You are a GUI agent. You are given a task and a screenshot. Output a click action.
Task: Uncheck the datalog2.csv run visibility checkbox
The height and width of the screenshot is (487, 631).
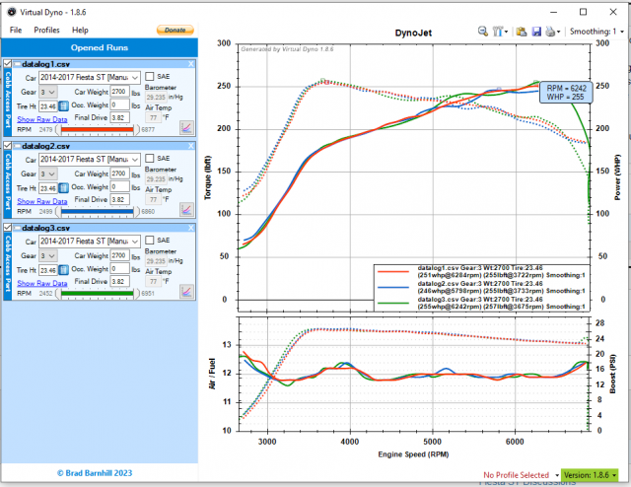[7, 145]
